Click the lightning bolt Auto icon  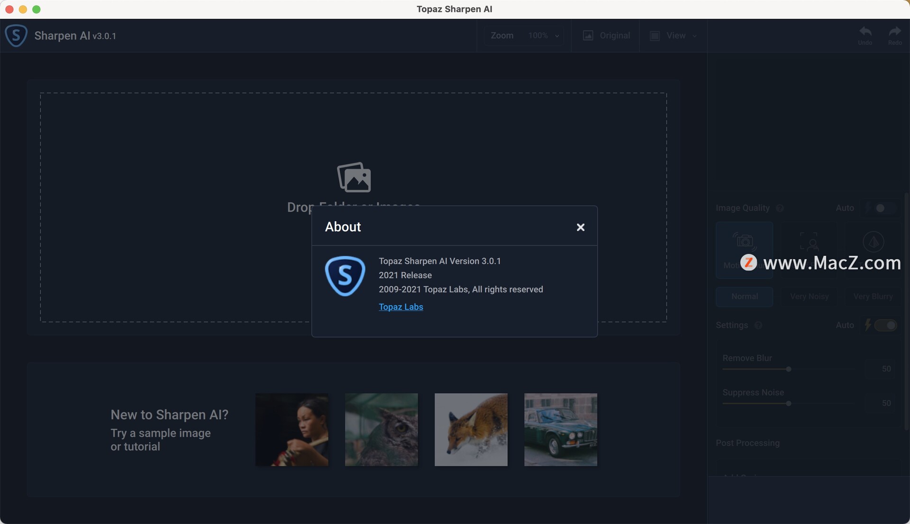coord(868,325)
